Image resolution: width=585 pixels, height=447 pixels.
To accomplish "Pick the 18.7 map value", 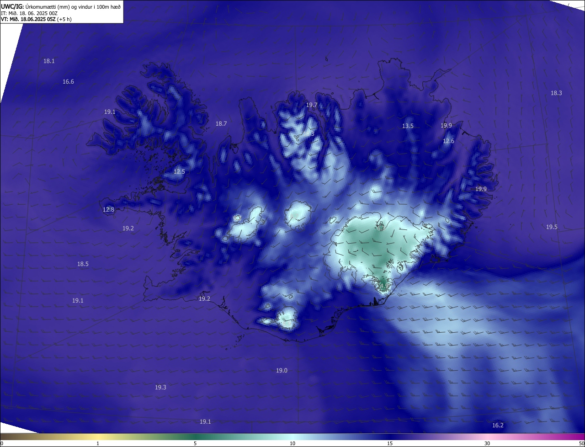I will (221, 123).
